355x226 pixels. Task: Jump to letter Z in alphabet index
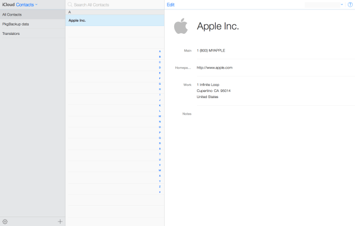[160, 186]
